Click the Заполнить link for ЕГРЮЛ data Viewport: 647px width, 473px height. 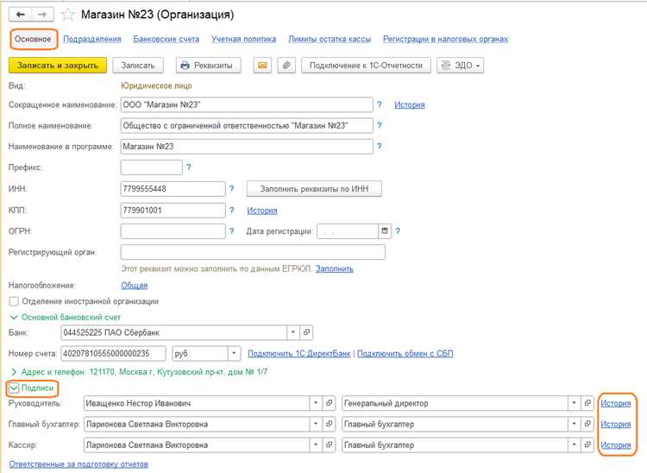coord(335,268)
